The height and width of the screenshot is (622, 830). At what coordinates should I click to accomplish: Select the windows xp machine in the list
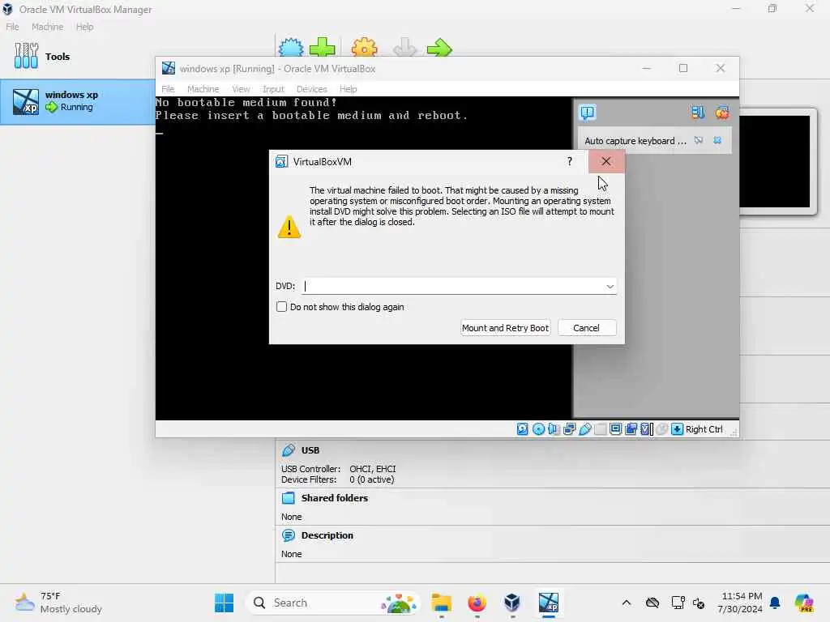click(x=78, y=101)
